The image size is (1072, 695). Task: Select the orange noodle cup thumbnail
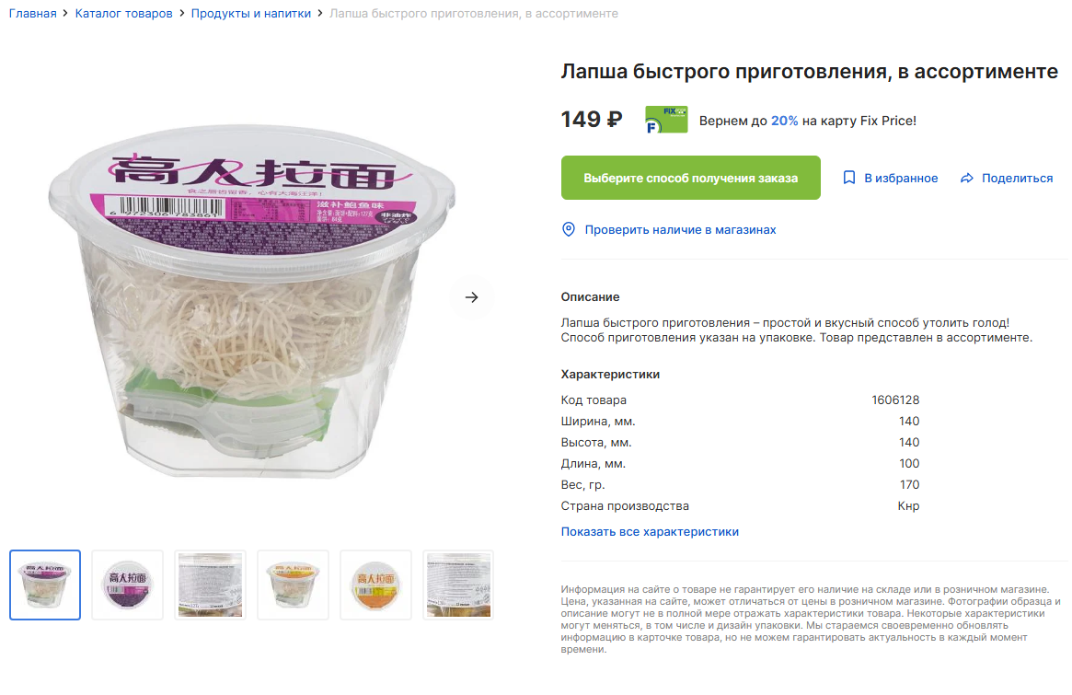[294, 585]
